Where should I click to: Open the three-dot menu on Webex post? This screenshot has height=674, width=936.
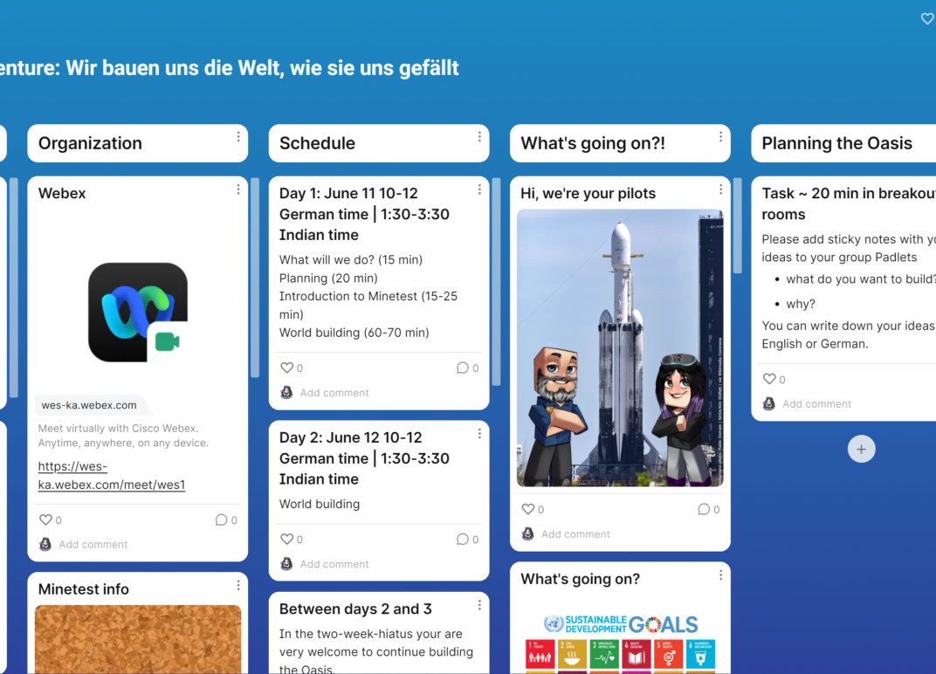238,189
